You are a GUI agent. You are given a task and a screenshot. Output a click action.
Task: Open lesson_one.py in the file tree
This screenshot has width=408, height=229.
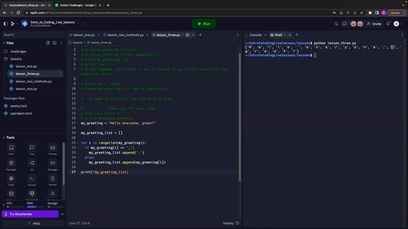click(x=26, y=66)
